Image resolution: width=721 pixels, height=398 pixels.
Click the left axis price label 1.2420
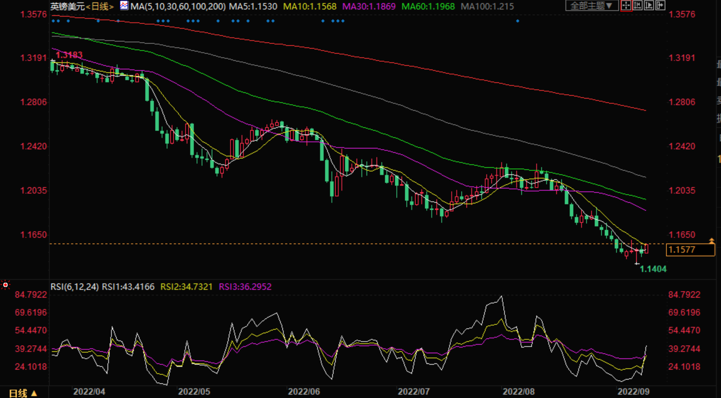[x=33, y=146]
